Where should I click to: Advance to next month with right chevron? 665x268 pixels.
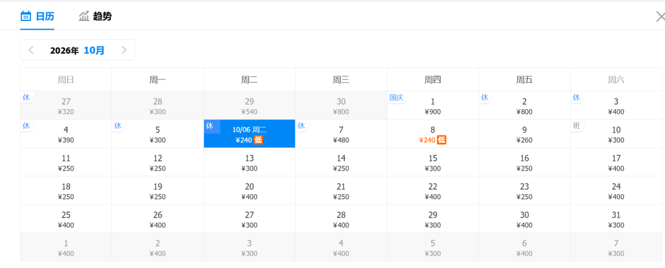coord(124,50)
